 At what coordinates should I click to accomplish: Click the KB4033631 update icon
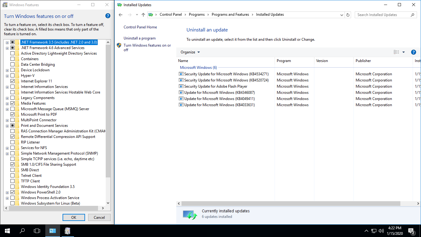coord(181,105)
